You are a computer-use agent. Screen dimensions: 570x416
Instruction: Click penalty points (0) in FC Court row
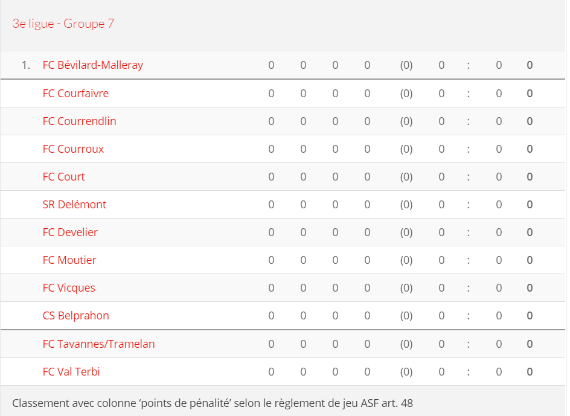click(x=406, y=177)
